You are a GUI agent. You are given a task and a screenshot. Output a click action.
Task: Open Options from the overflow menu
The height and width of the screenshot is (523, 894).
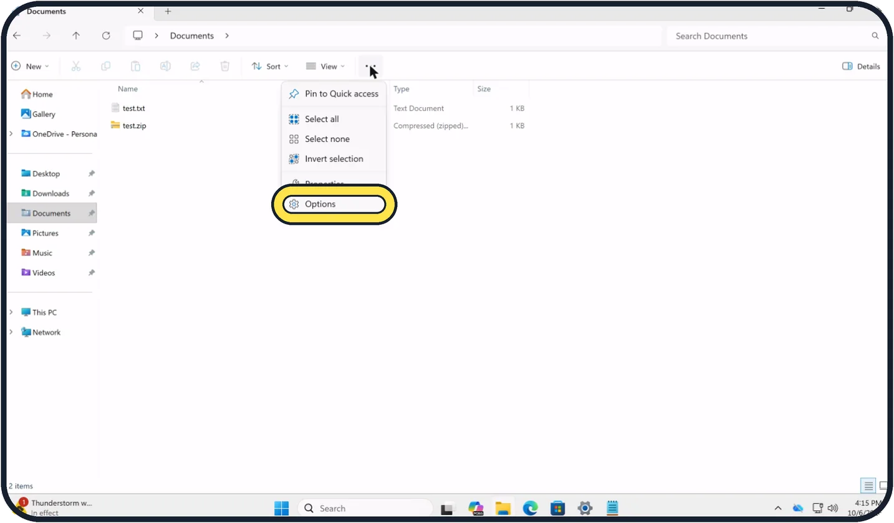(x=334, y=204)
